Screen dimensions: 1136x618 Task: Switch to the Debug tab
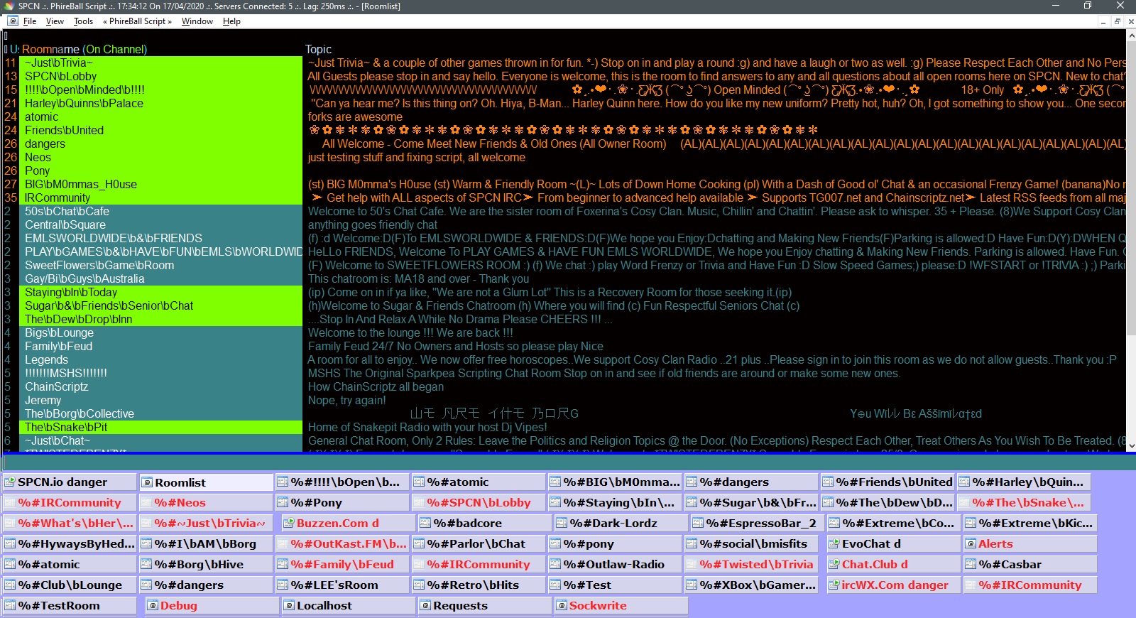coord(212,606)
